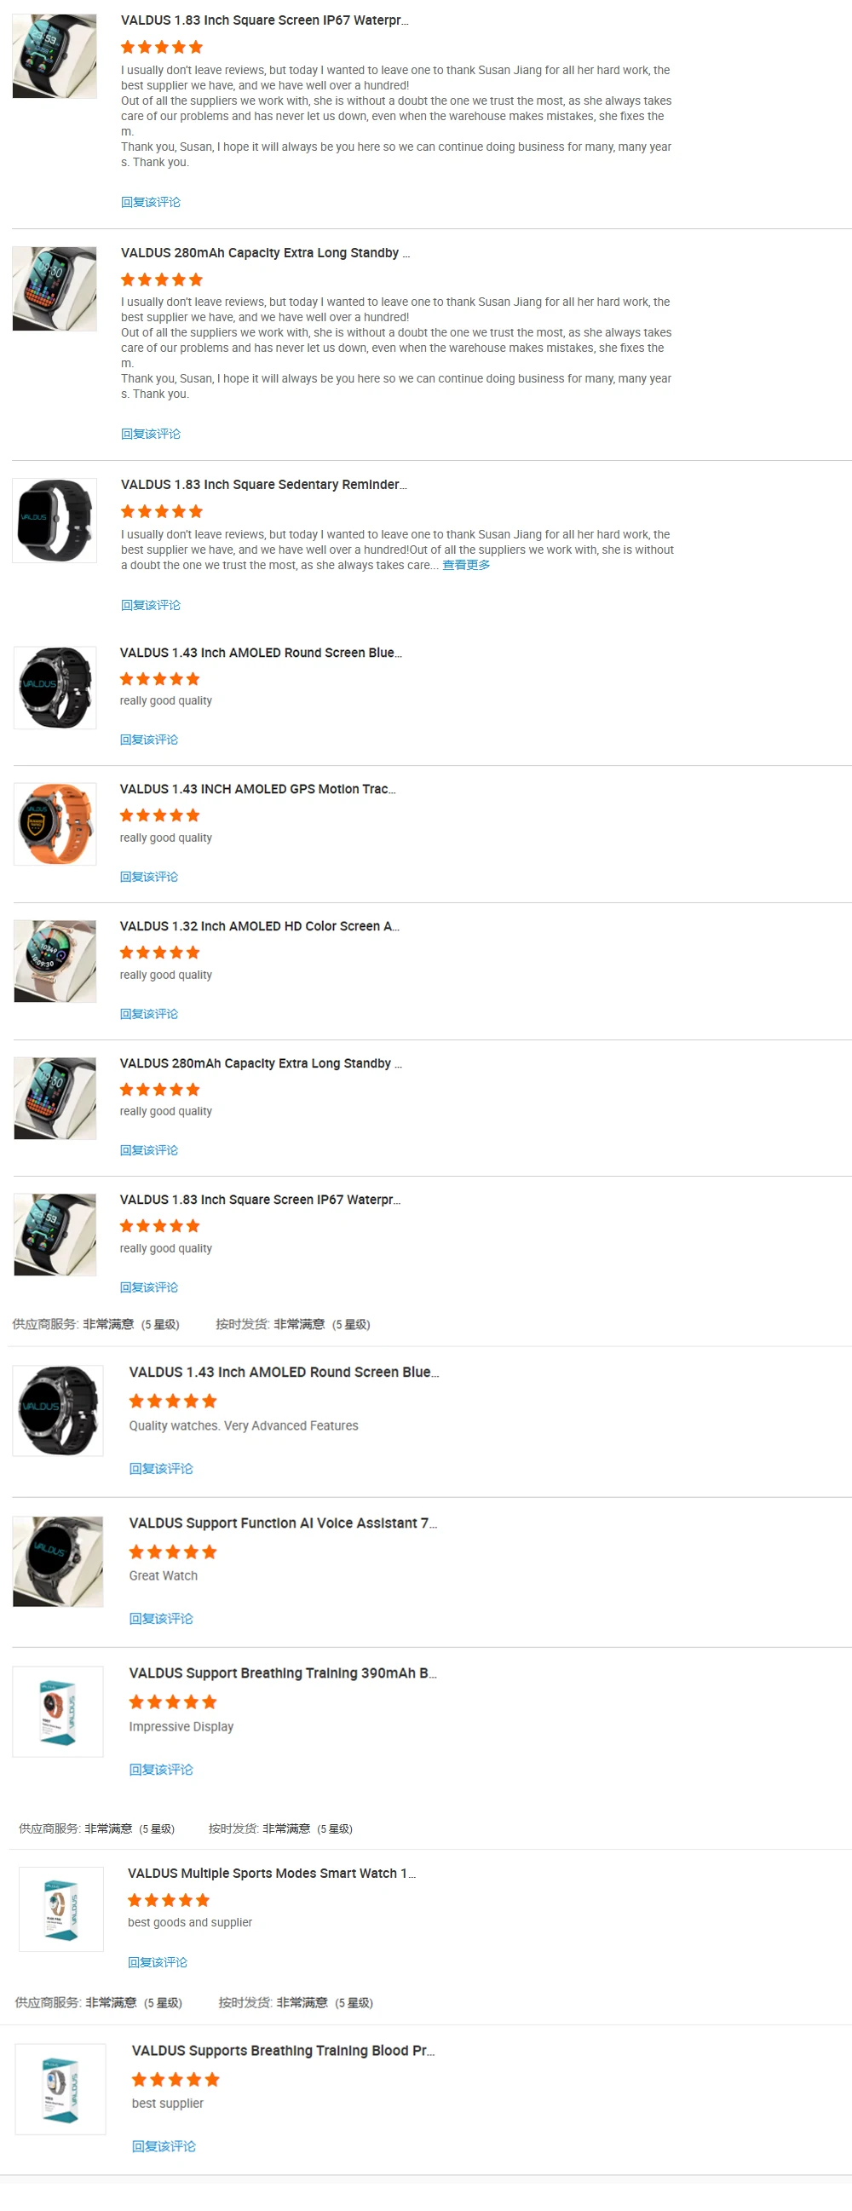
Task: Open the orange GPS Motion watch thumbnail
Action: [x=55, y=823]
